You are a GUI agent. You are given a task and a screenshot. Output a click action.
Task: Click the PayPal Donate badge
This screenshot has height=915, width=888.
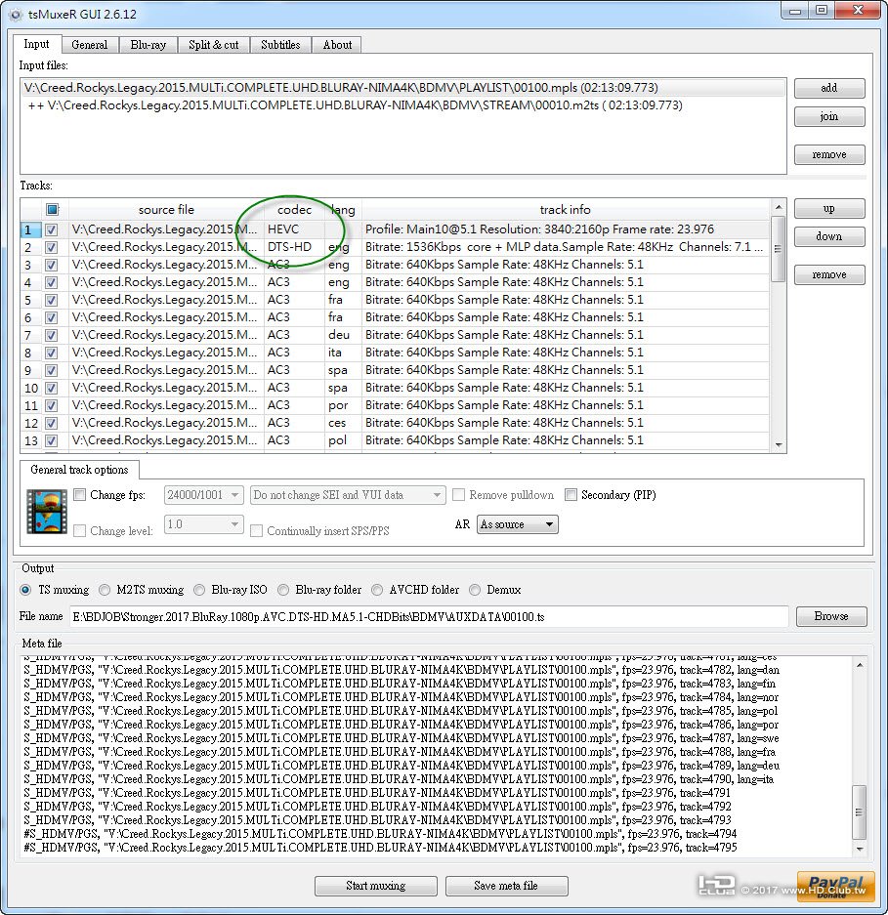(x=835, y=886)
